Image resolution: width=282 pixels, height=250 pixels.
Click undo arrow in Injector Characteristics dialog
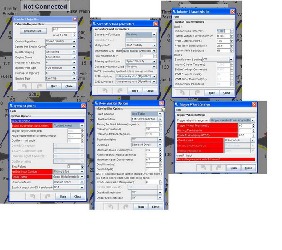click(182, 93)
